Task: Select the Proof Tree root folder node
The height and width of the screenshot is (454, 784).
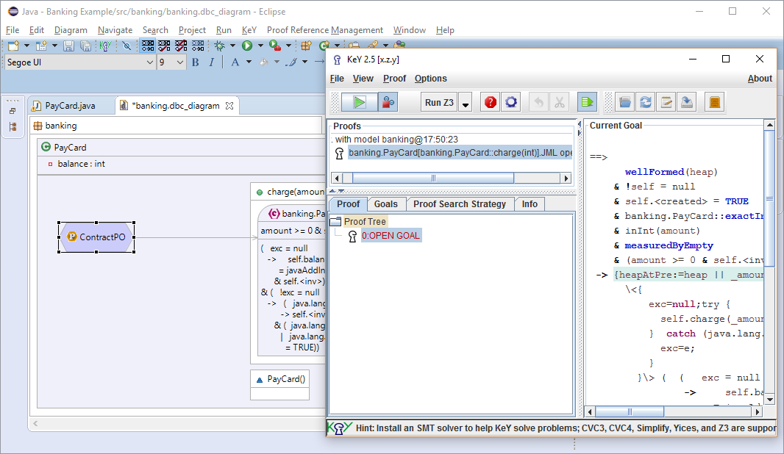Action: 365,221
